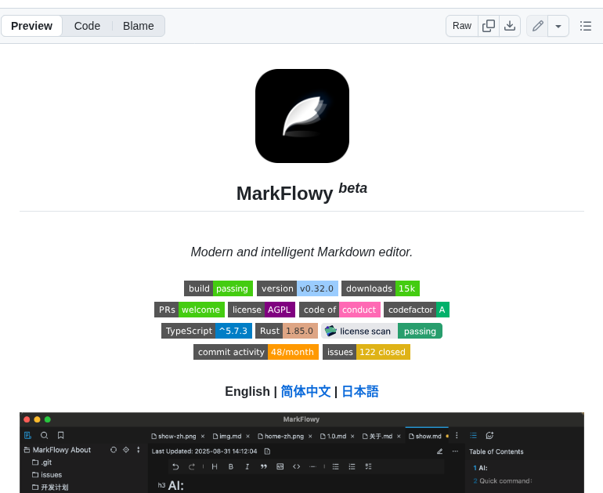Open the build passing badge
Image resolution: width=603 pixels, height=493 pixels.
pos(218,288)
